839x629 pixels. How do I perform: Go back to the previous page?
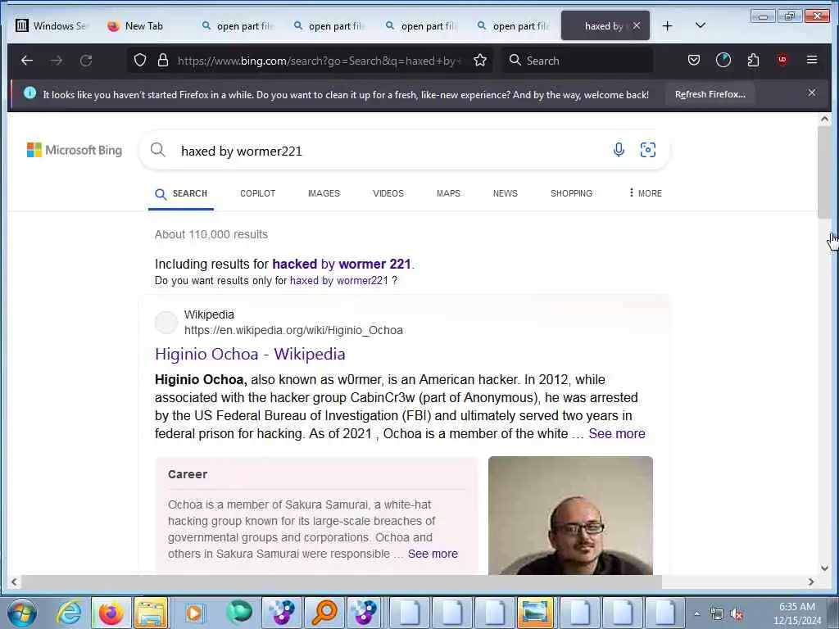pyautogui.click(x=27, y=61)
